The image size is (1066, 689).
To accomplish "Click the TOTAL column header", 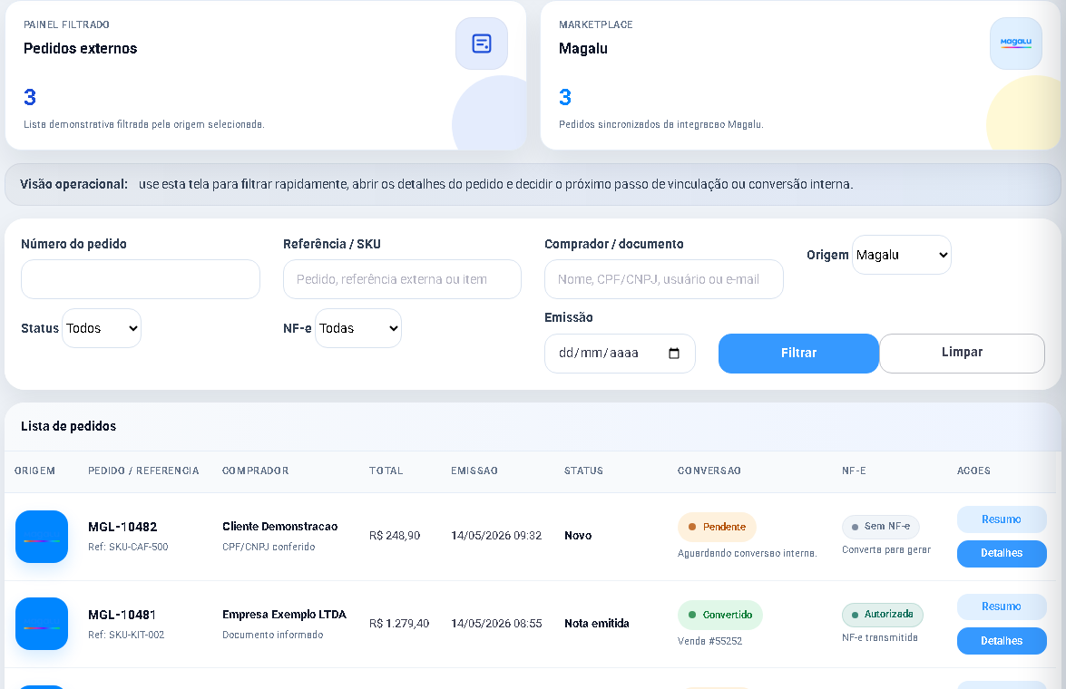I will click(386, 471).
